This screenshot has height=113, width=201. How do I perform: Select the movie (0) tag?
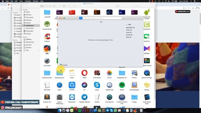129,30
